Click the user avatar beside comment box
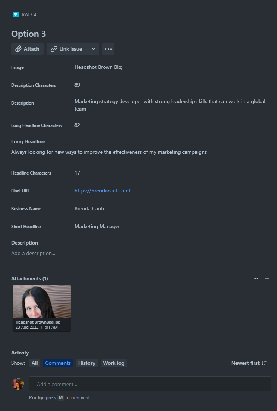The height and width of the screenshot is (411, 277). pos(18,384)
